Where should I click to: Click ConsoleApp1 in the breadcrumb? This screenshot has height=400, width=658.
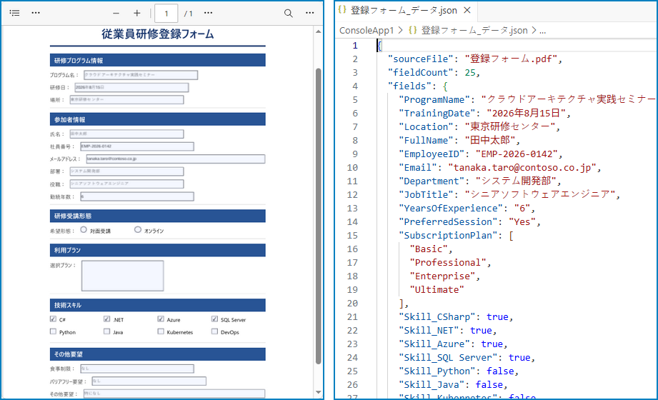367,30
